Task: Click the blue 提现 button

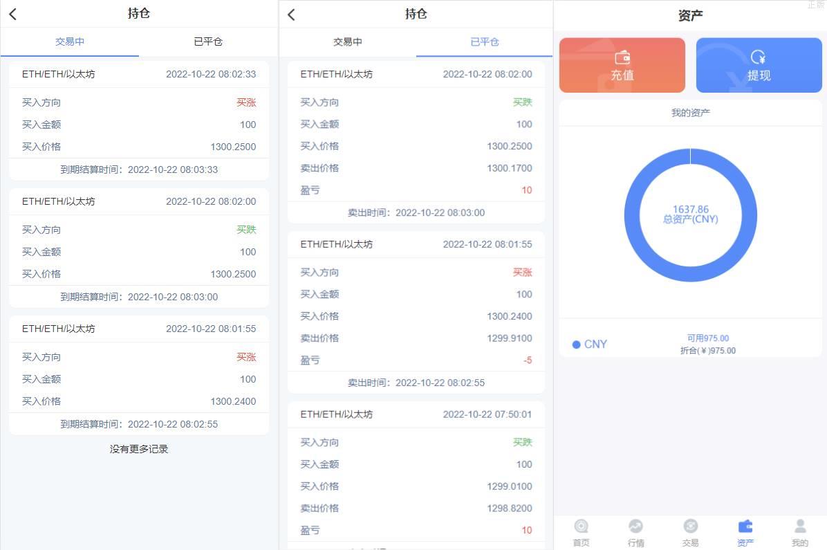Action: 759,66
